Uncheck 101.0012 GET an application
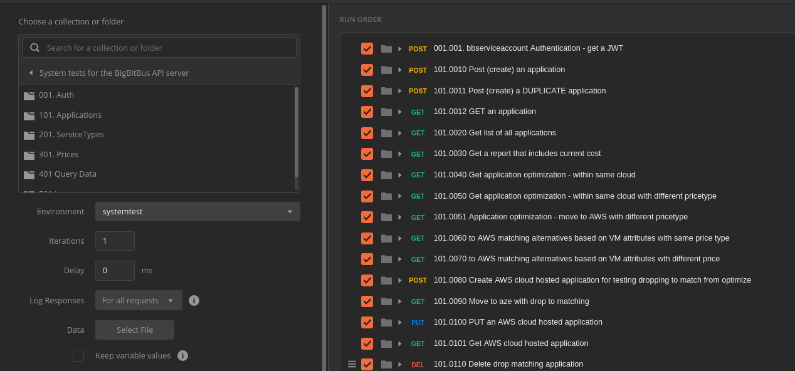The height and width of the screenshot is (371, 795). click(x=367, y=112)
